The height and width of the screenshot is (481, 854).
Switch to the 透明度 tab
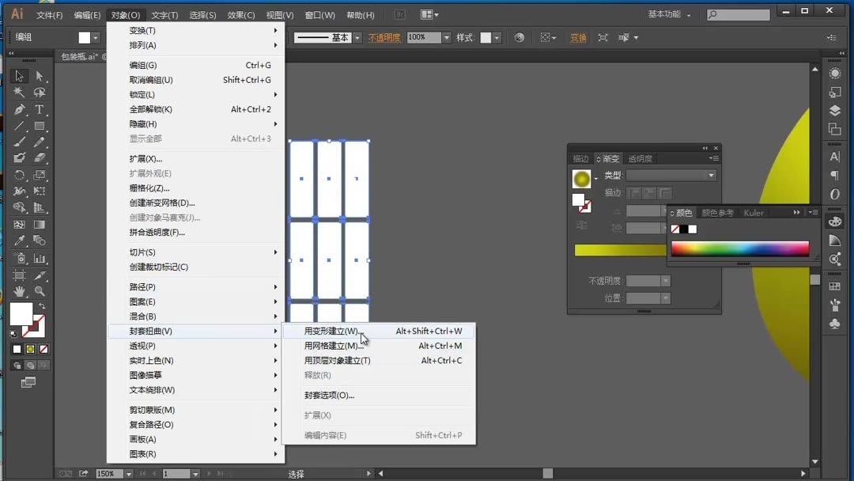640,157
